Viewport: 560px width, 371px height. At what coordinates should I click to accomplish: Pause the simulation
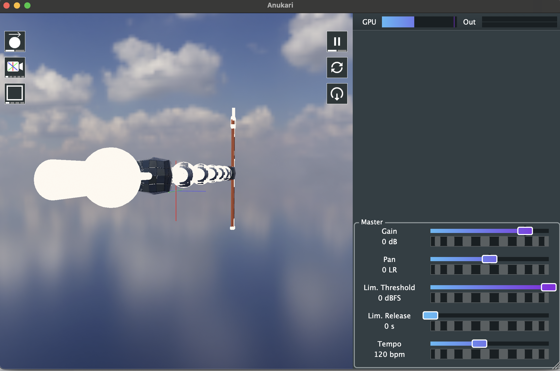(x=337, y=41)
